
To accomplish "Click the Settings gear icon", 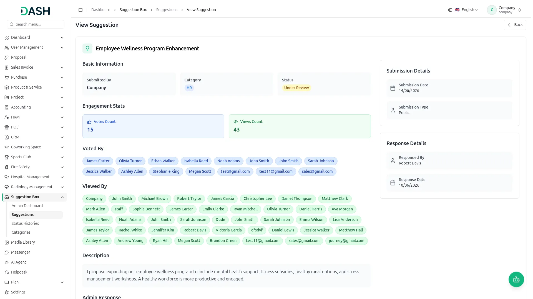I will [7, 292].
